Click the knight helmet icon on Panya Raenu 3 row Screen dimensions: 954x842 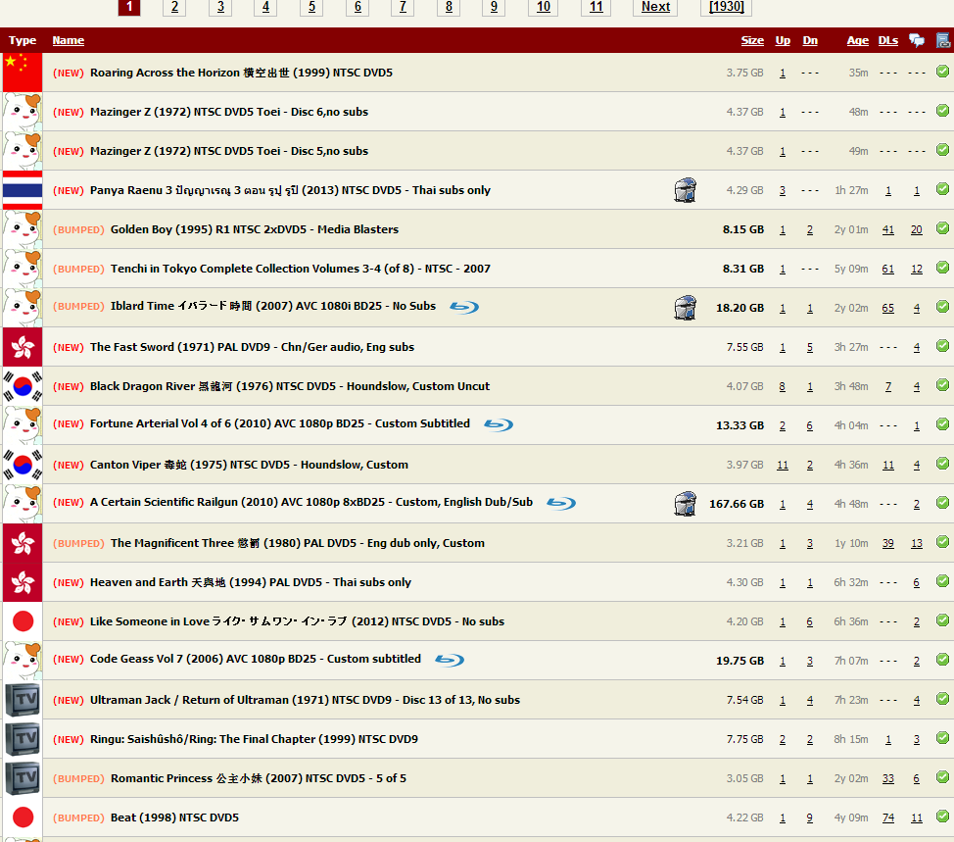coord(685,190)
